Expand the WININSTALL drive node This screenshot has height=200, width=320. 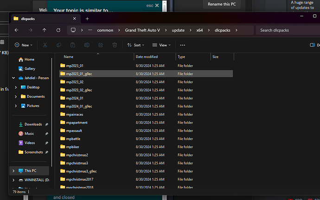[13, 180]
